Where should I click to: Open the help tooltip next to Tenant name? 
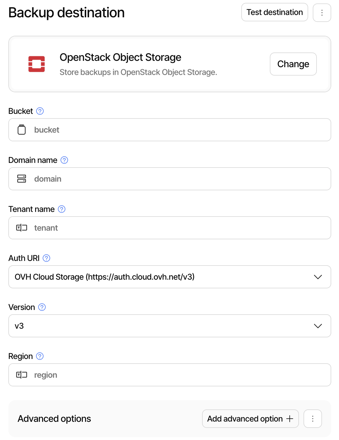(x=61, y=209)
